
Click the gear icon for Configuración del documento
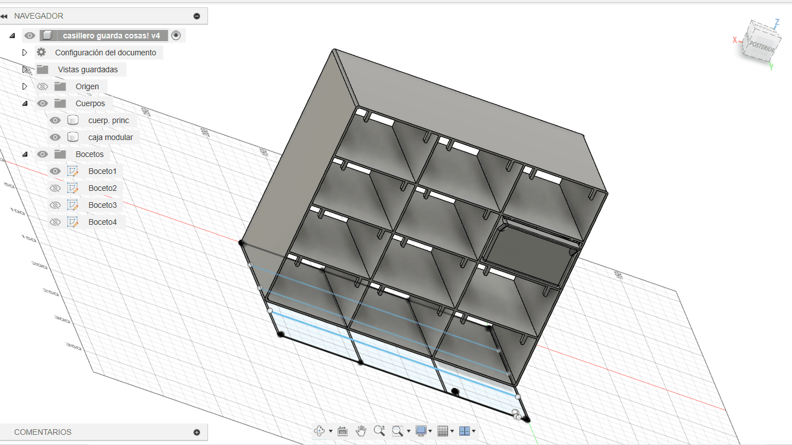pos(41,53)
